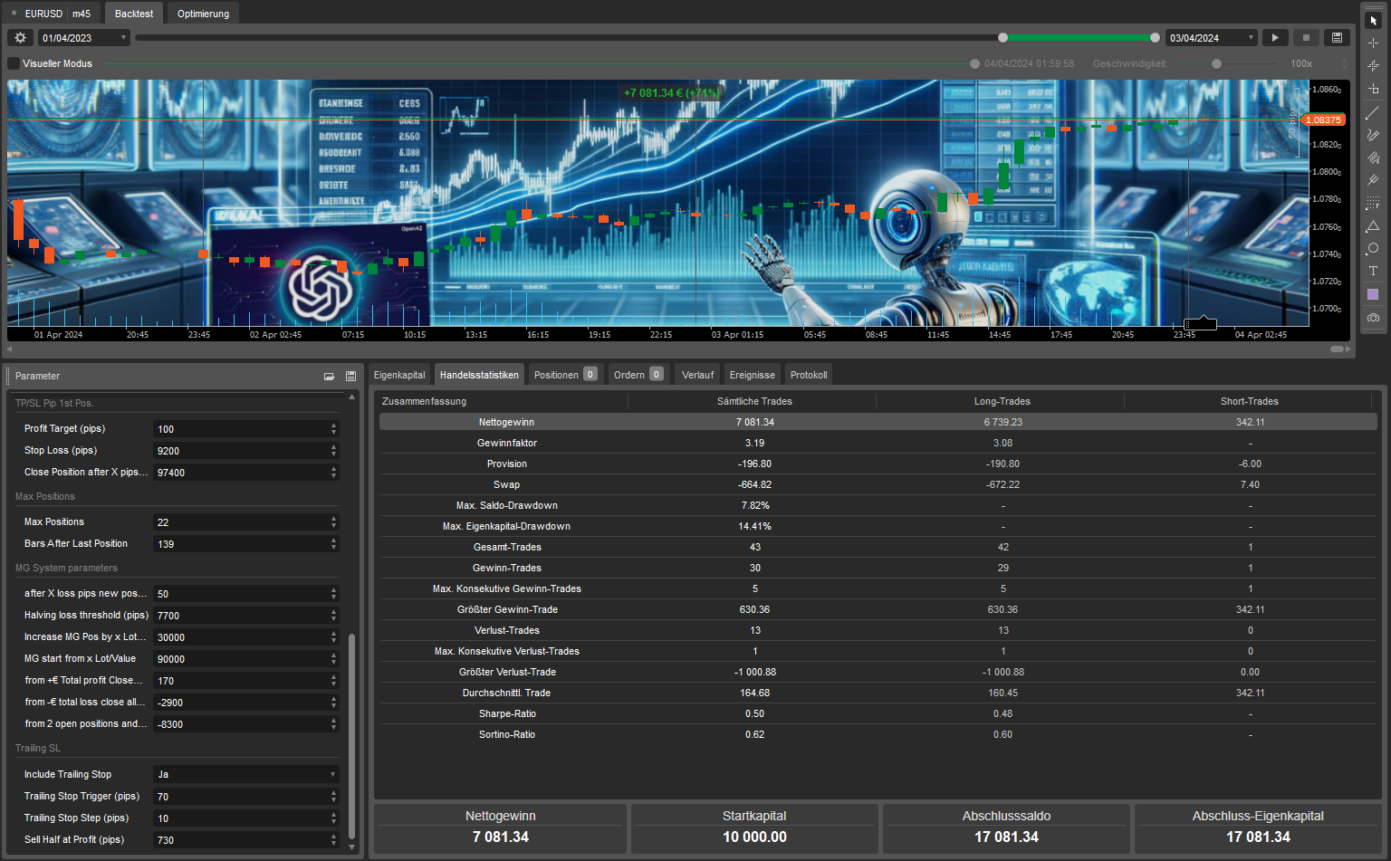Select the Gewinnfaktor row value 3.19
Screen dimensions: 1391x861
754,443
